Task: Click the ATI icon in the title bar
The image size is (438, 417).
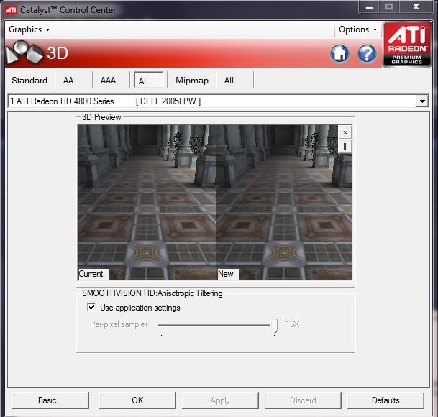Action: coord(11,10)
